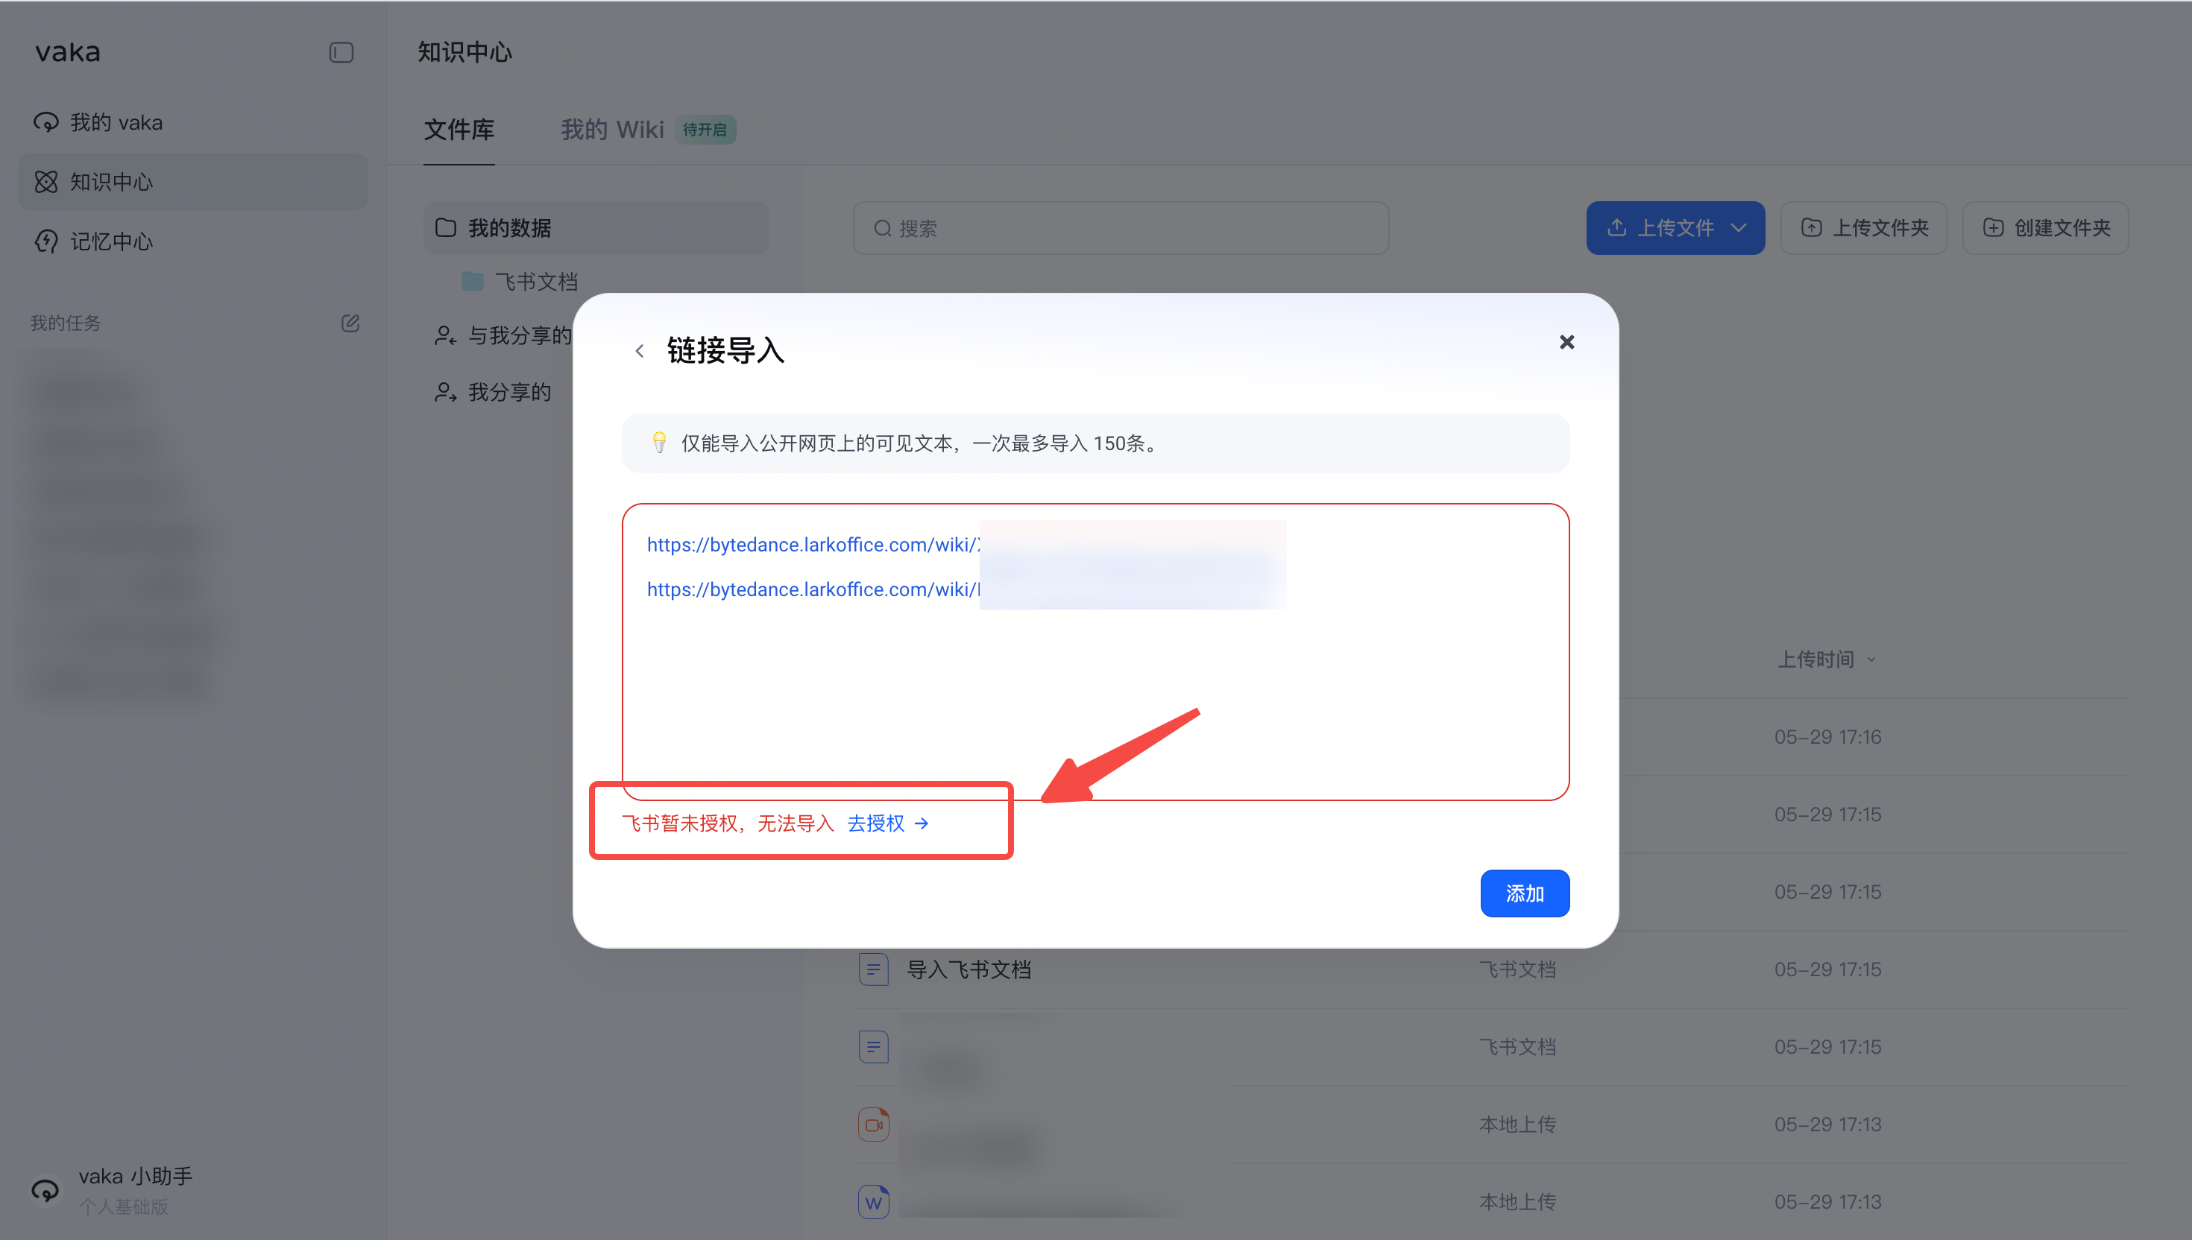
Task: Click the lightbulb tip icon in the dialog
Action: click(659, 443)
